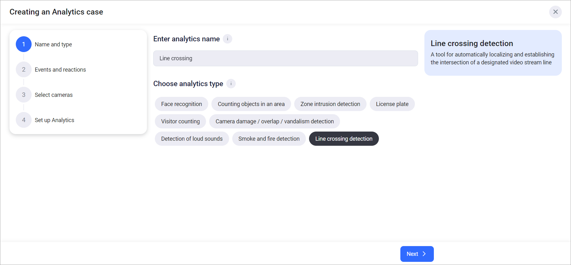571x265 pixels.
Task: Close the Creating an Analytics case dialog
Action: pos(555,12)
